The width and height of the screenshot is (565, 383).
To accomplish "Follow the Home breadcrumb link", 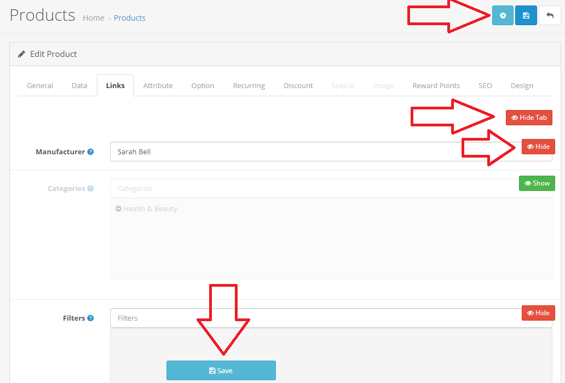I will tap(93, 18).
